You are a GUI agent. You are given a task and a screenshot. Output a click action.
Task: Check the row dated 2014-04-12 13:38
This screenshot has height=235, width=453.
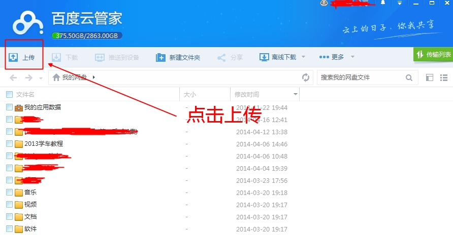[x=10, y=132]
